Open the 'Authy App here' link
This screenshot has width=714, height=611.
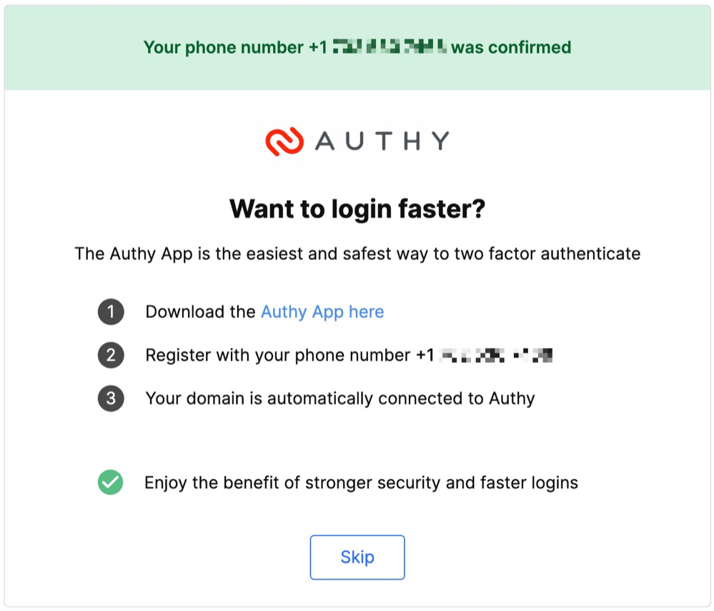322,312
